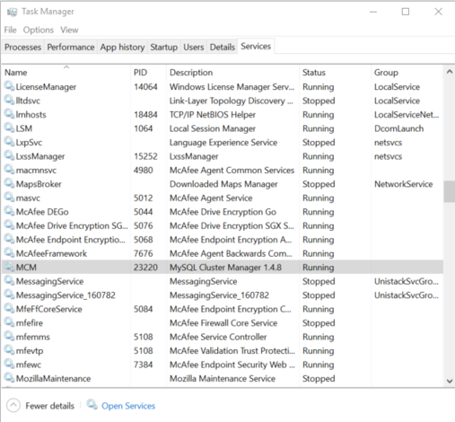Click the scrollbar up arrow

450,72
